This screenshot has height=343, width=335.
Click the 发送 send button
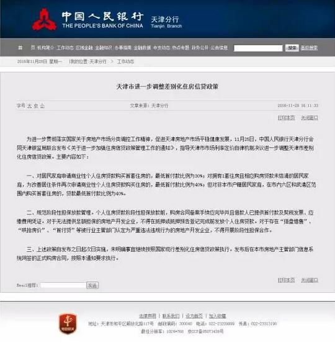point(92,285)
